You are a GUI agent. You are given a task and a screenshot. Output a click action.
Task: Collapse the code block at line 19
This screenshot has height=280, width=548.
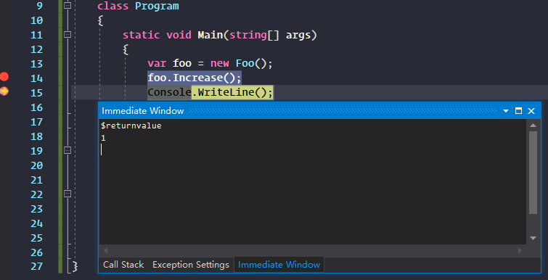click(x=68, y=150)
